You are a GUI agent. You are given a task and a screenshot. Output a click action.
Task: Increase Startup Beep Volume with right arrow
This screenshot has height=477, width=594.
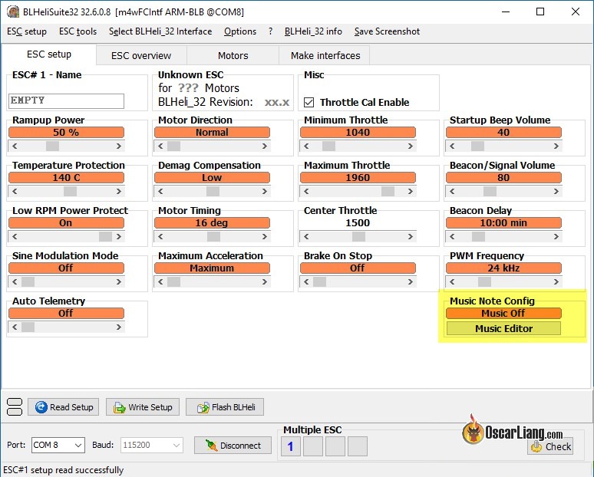pos(556,146)
